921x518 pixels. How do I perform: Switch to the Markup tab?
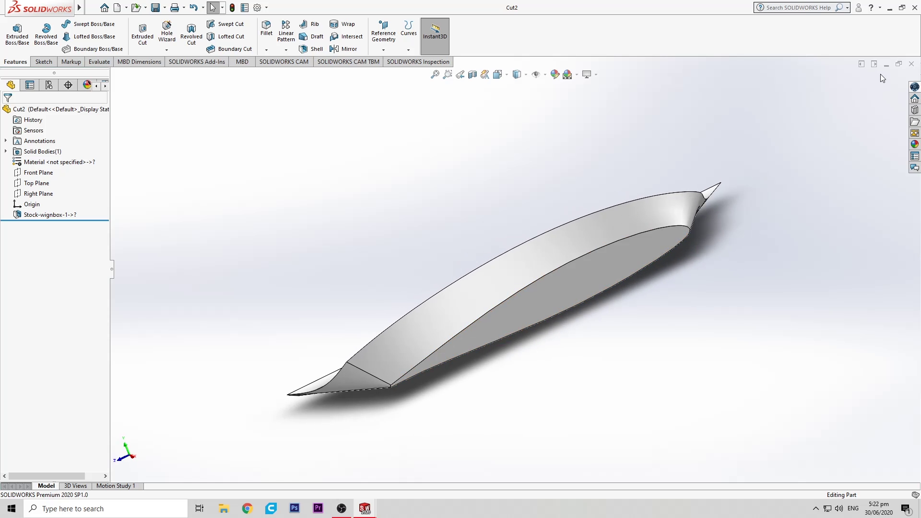click(x=71, y=62)
